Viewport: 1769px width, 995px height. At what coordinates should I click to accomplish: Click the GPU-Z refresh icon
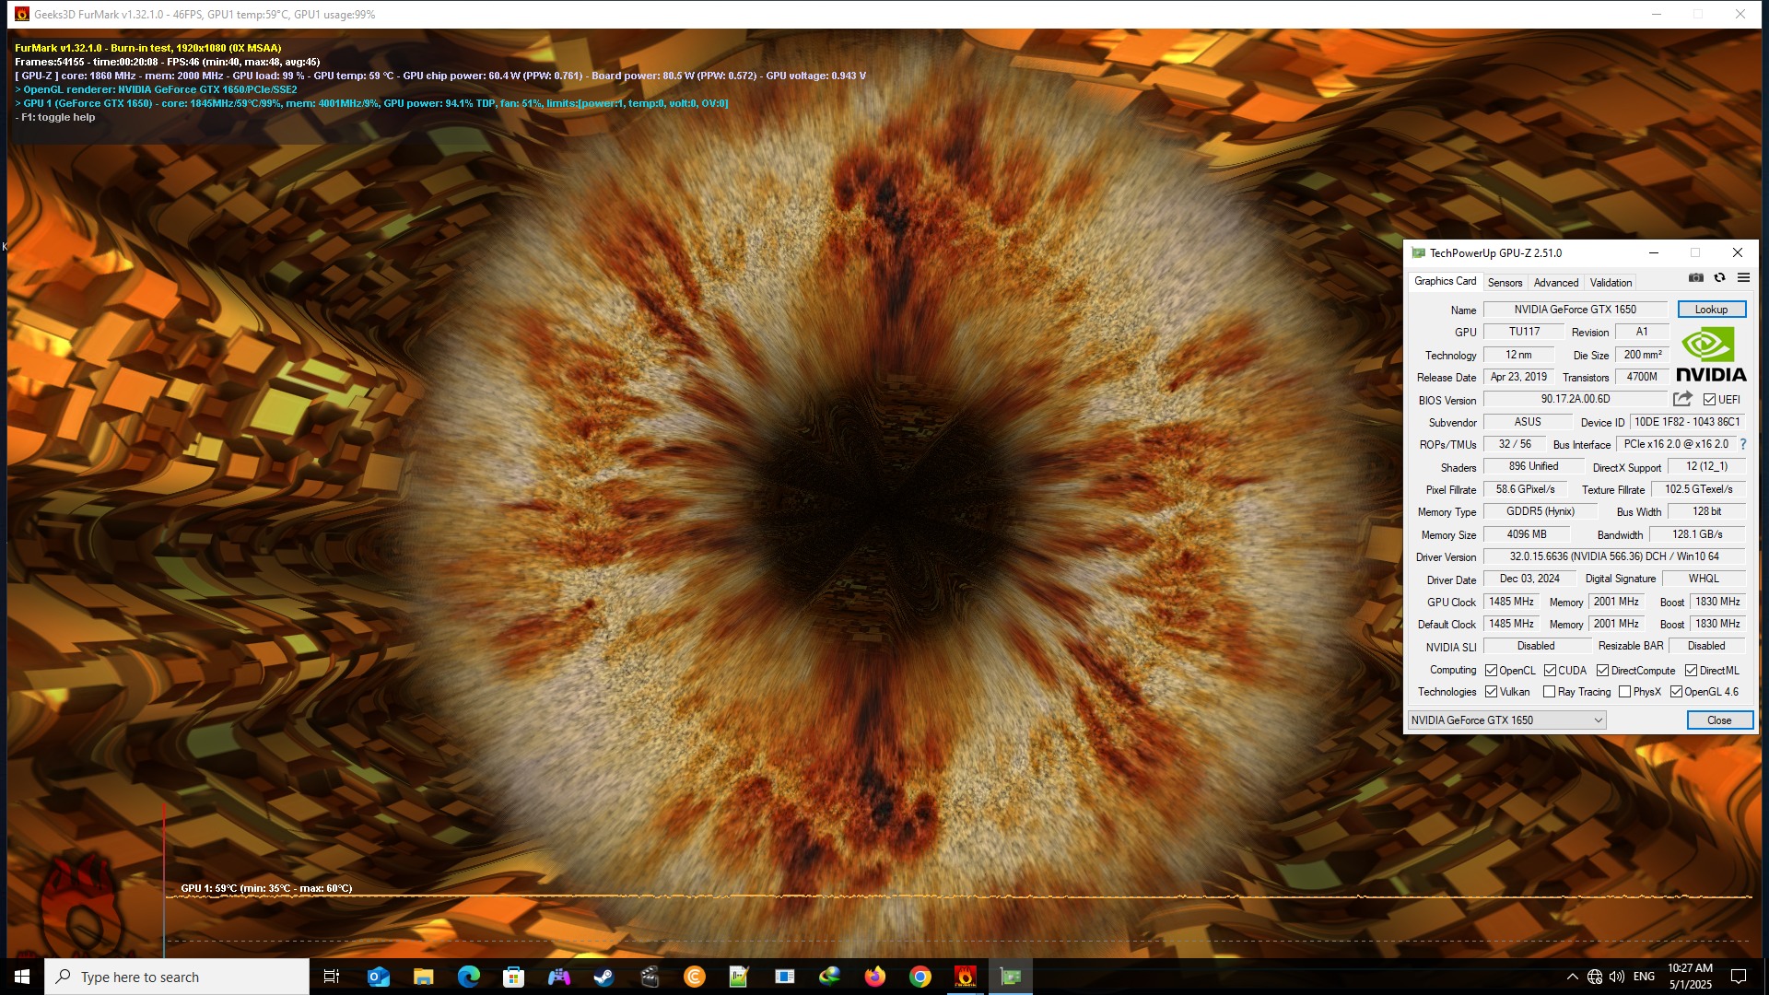1719,277
